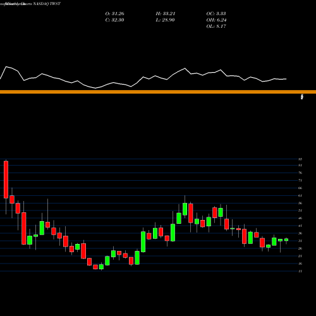This screenshot has height=316, width=316.
Task: Click the 76 price axis label
Action: pos(300,173)
